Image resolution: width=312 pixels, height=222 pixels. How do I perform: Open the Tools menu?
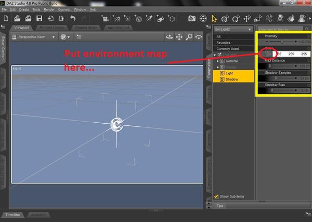(36, 9)
